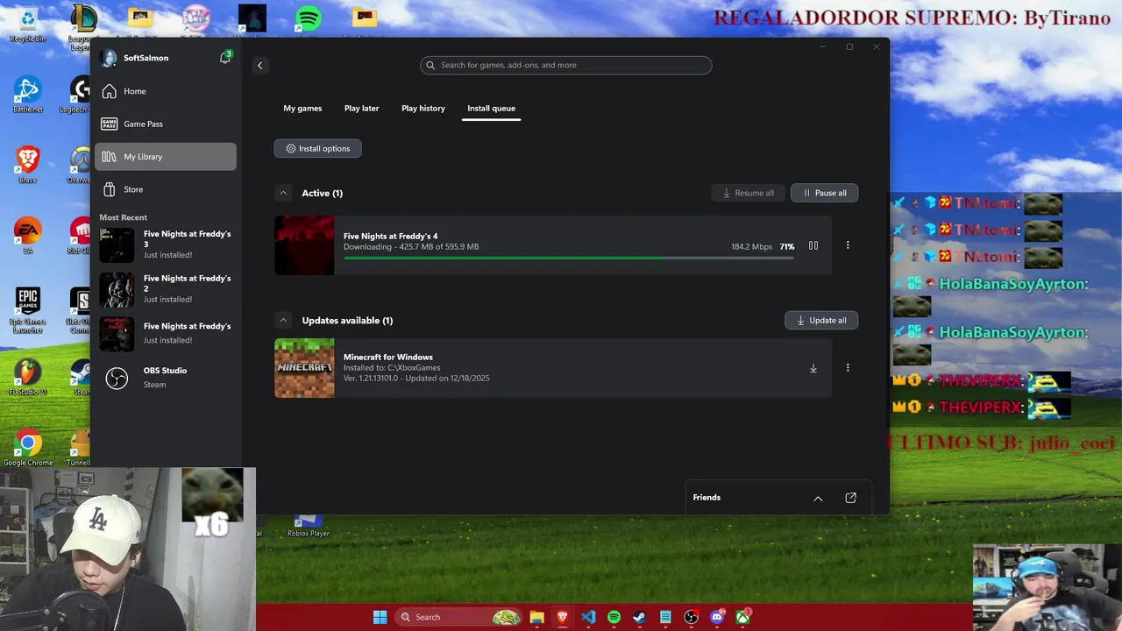
Task: Open Windows Start menu
Action: [x=380, y=617]
